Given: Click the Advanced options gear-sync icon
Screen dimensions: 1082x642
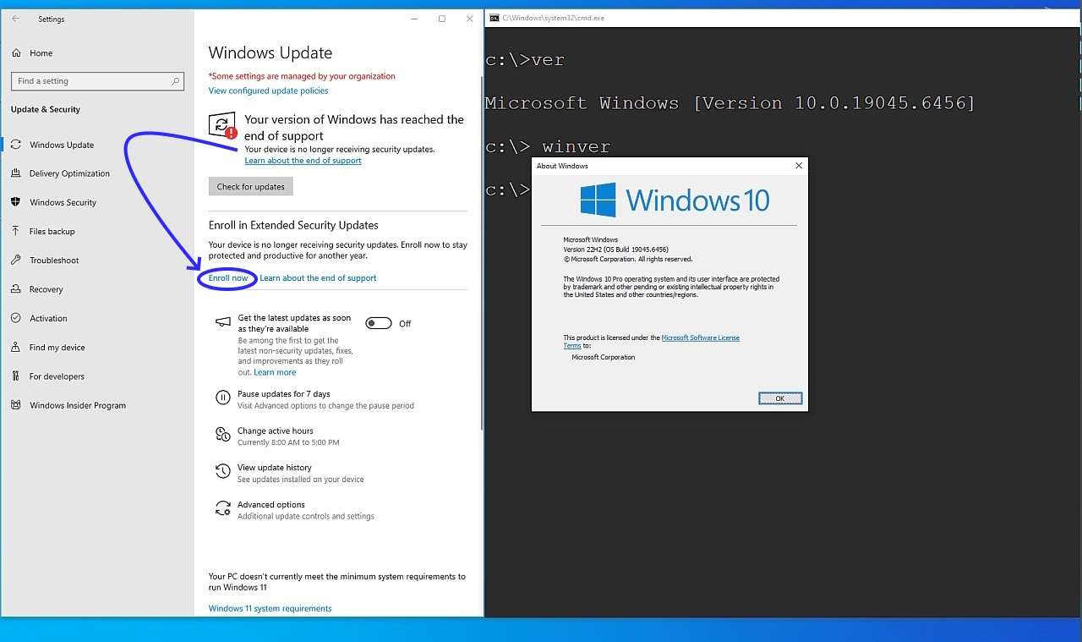Looking at the screenshot, I should pos(223,508).
